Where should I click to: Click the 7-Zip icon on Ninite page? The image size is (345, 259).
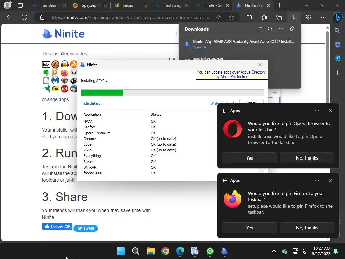click(x=46, y=64)
